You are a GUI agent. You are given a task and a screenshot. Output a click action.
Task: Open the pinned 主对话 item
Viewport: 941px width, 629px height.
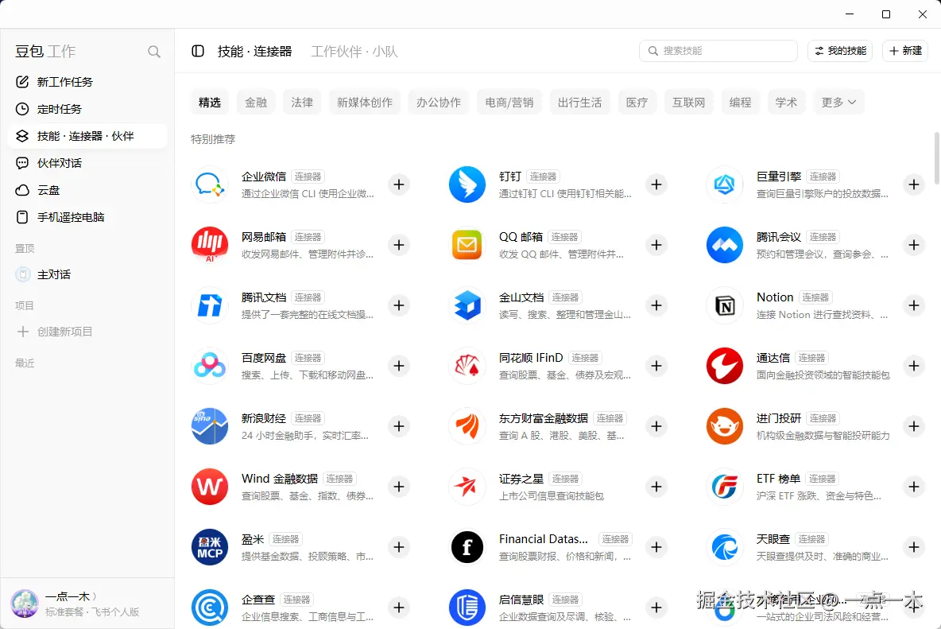coord(87,274)
